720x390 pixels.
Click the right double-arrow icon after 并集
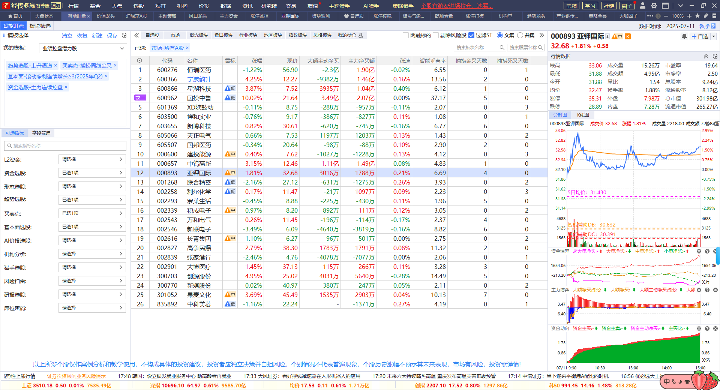point(541,35)
